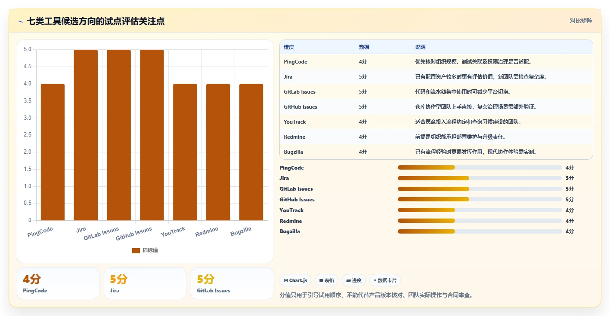
Task: Click the GitHub Issues bar in the chart
Action: tap(152, 135)
